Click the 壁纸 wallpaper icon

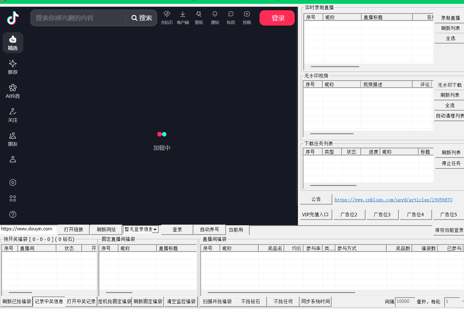tap(199, 18)
